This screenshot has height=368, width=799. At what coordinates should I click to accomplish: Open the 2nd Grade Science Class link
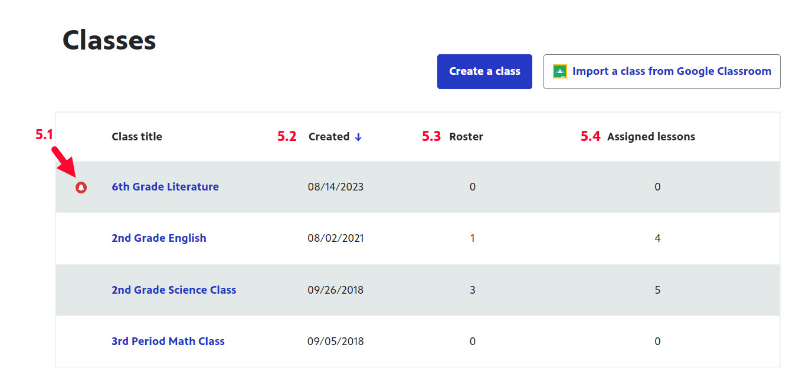173,290
